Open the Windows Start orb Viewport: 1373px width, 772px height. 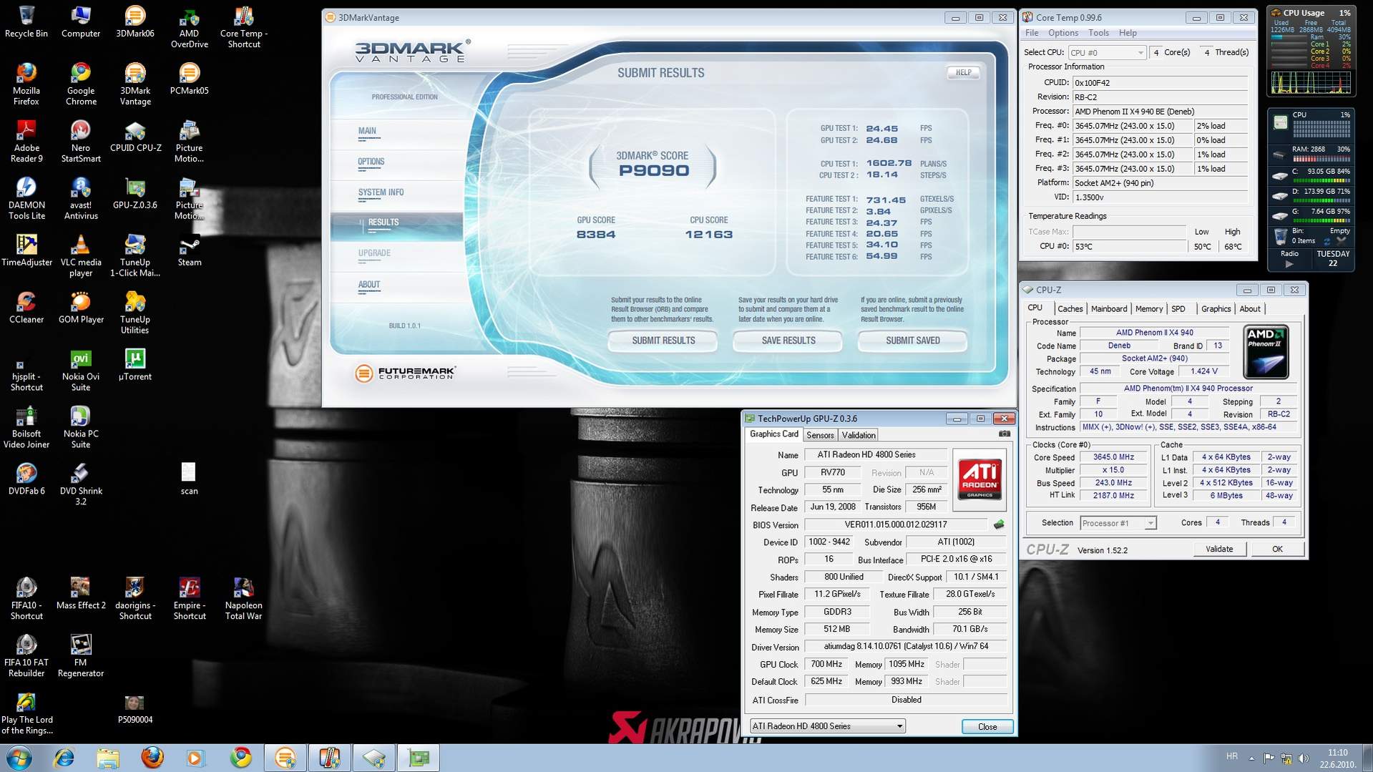[19, 757]
